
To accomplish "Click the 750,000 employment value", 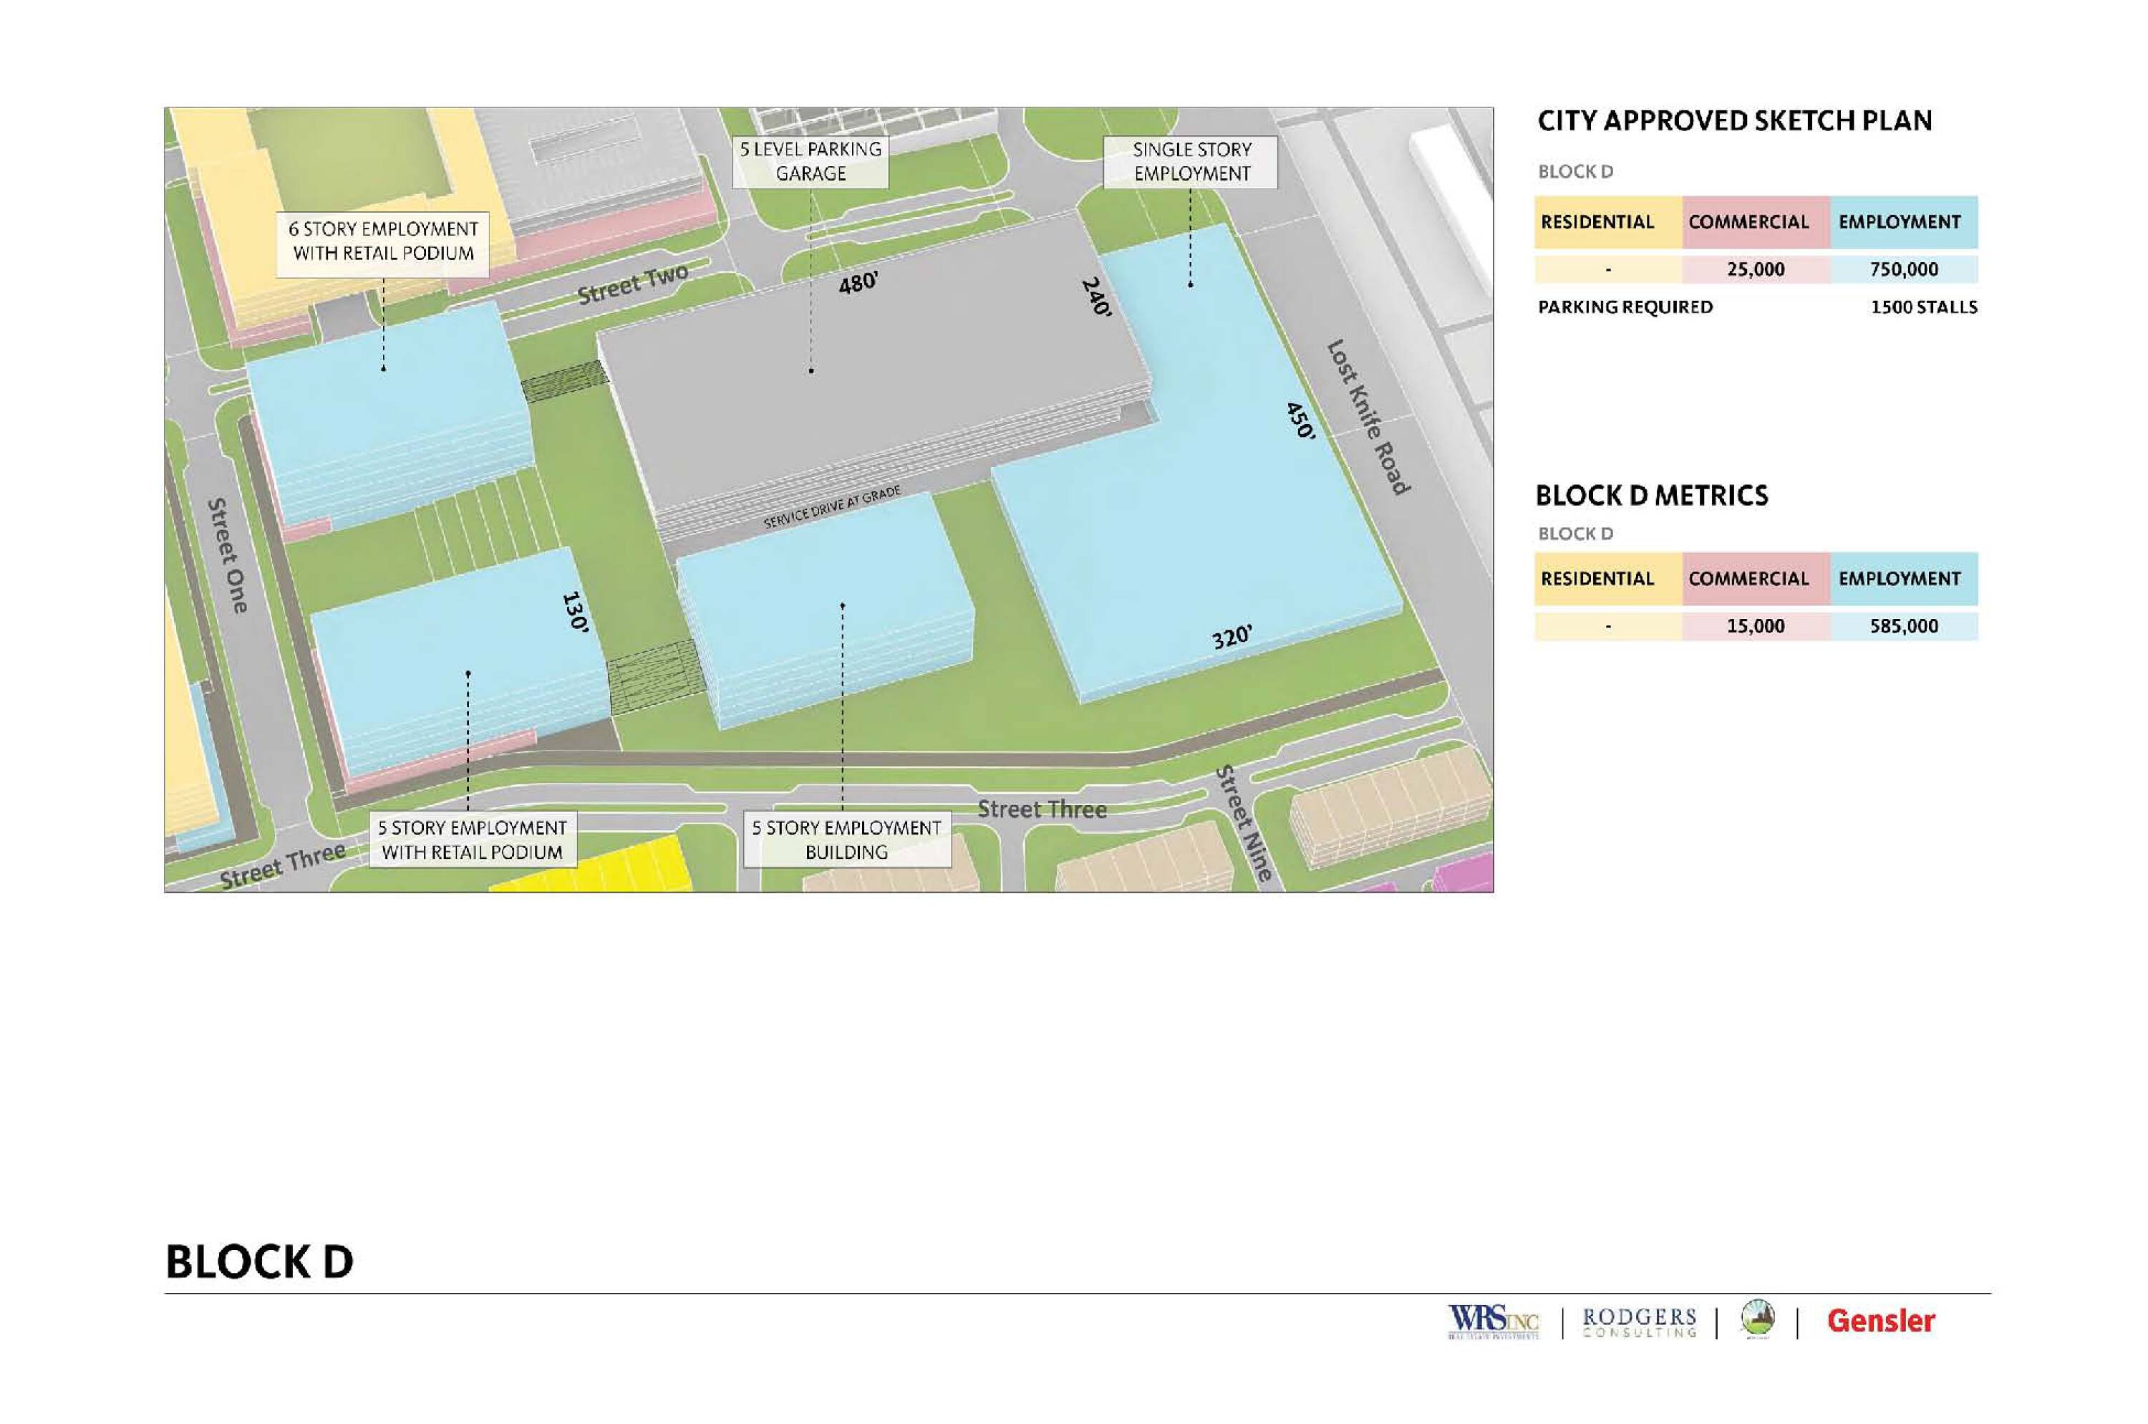I will click(1903, 270).
